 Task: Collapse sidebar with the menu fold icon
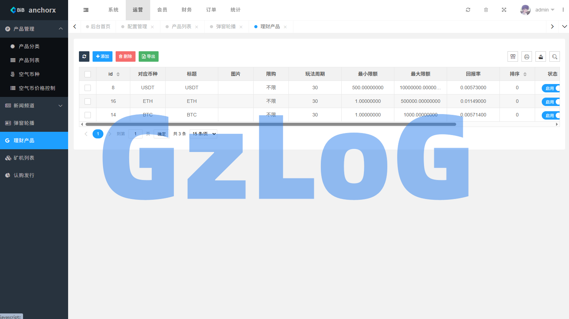86,10
